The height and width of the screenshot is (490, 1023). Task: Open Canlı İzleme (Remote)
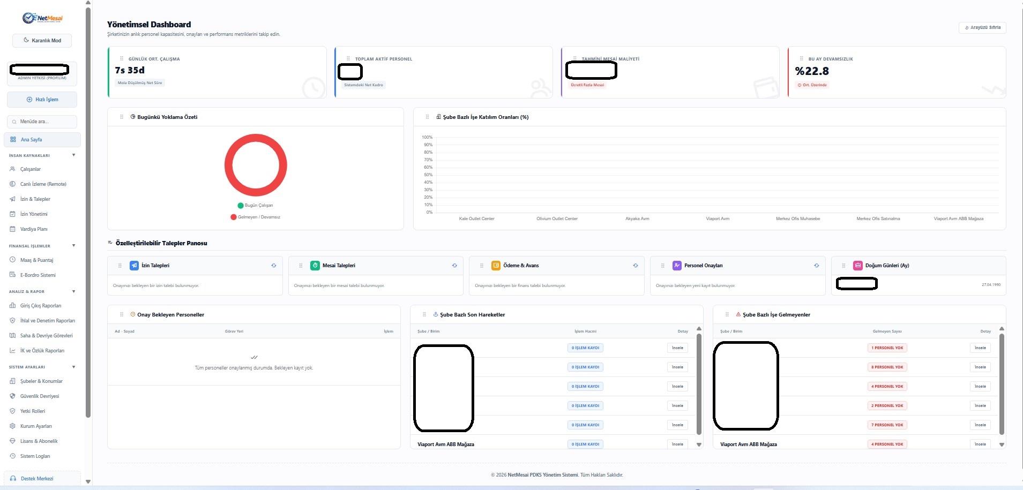[43, 184]
